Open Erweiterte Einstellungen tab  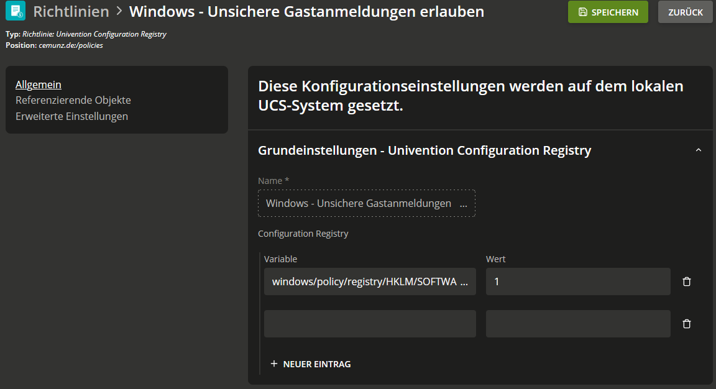[71, 116]
